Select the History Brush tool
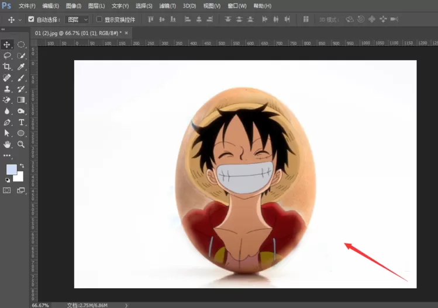Viewport: 438px width, 308px height. coord(21,89)
